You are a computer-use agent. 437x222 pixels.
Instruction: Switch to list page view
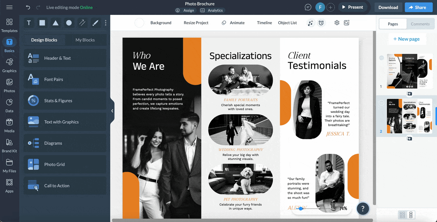411,215
